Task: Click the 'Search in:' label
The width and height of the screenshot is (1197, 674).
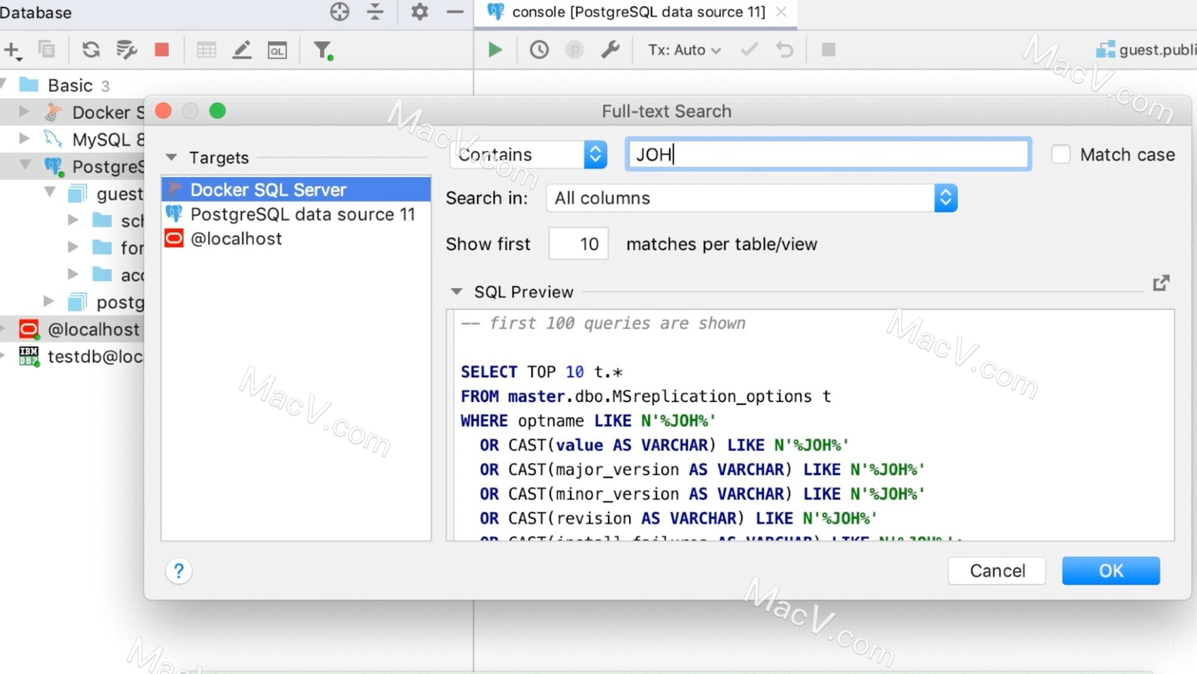Action: pyautogui.click(x=487, y=198)
